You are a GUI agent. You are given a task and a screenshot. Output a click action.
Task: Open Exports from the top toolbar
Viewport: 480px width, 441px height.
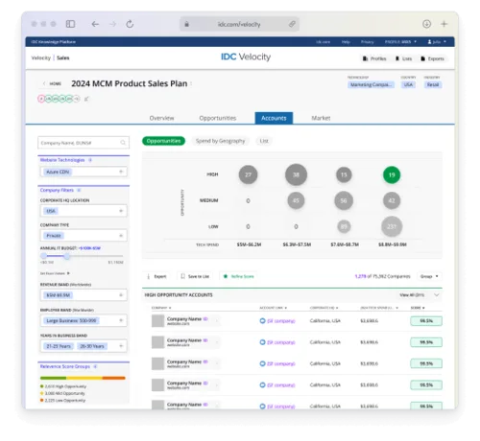432,58
